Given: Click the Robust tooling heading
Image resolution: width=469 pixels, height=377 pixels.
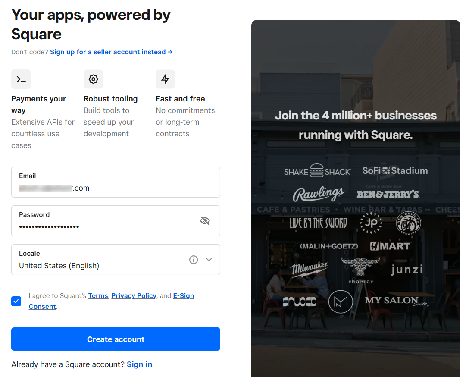Looking at the screenshot, I should click(x=111, y=99).
